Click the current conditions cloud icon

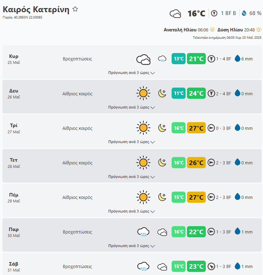[x=175, y=14]
